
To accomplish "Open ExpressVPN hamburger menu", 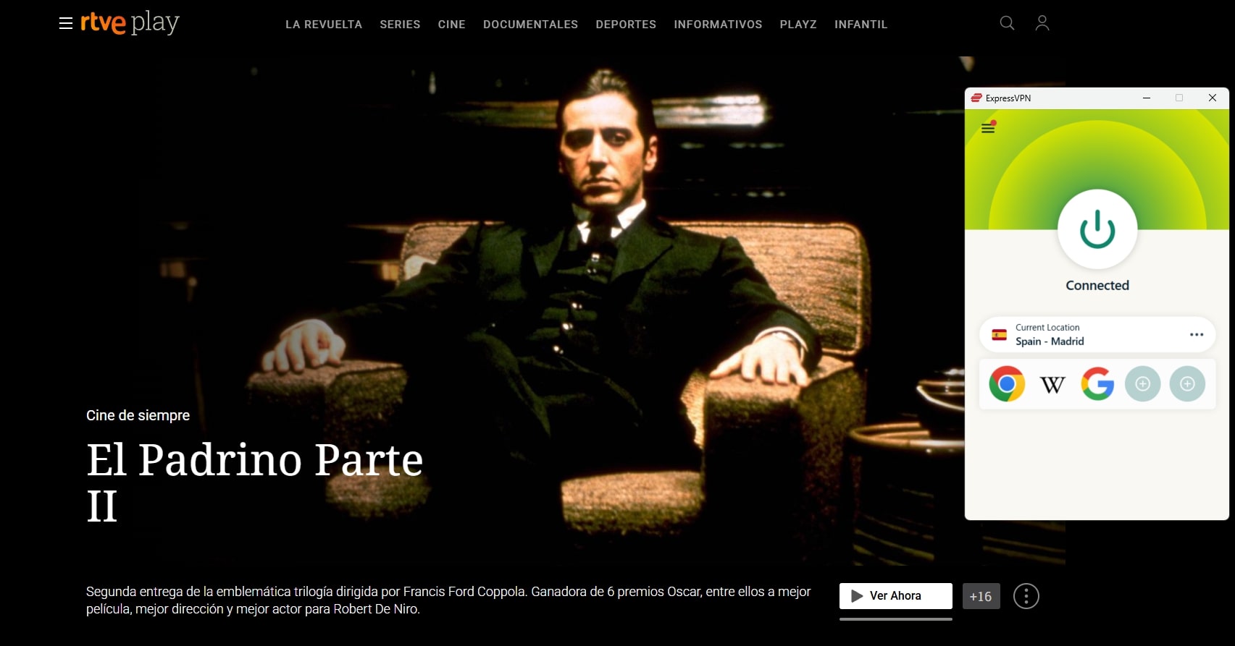I will click(988, 128).
